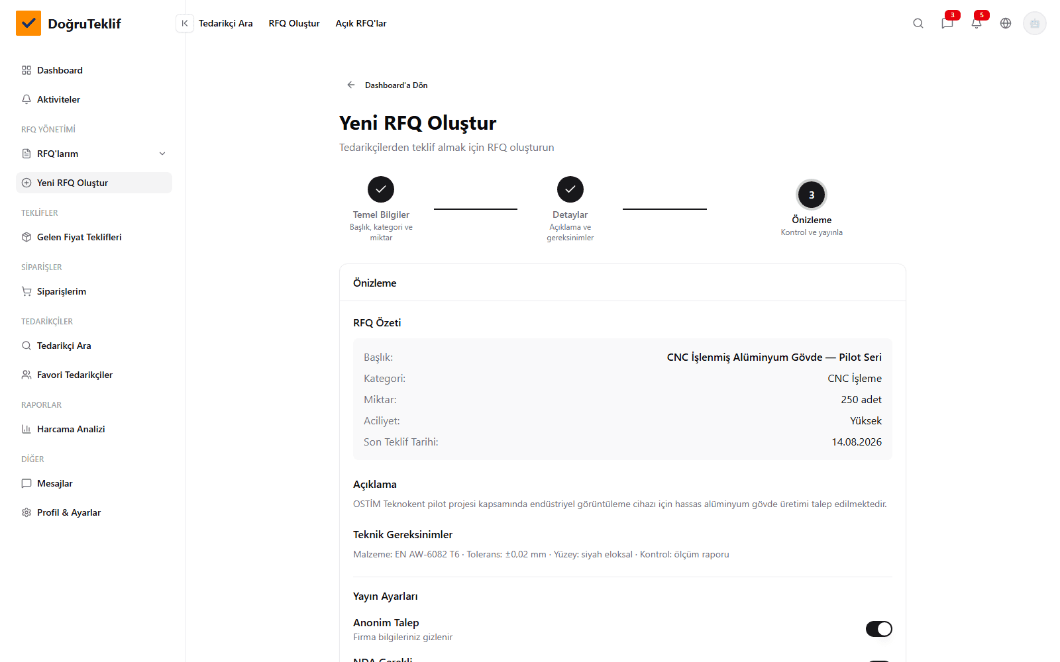This screenshot has width=1060, height=662.
Task: Click the 'Kontrol ve yayınla' step subtitle
Action: [812, 232]
